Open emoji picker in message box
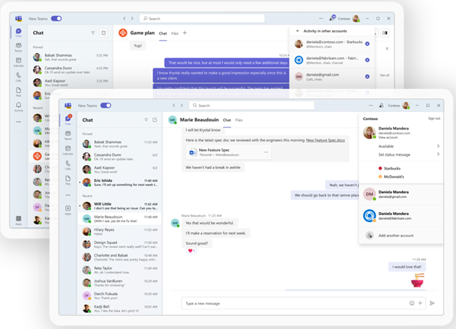Viewport: 456px width, 329px height. (x=412, y=303)
